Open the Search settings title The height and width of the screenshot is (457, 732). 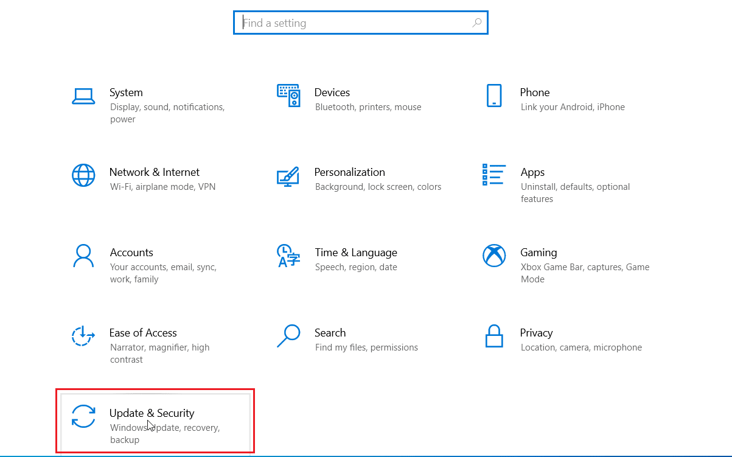point(330,333)
